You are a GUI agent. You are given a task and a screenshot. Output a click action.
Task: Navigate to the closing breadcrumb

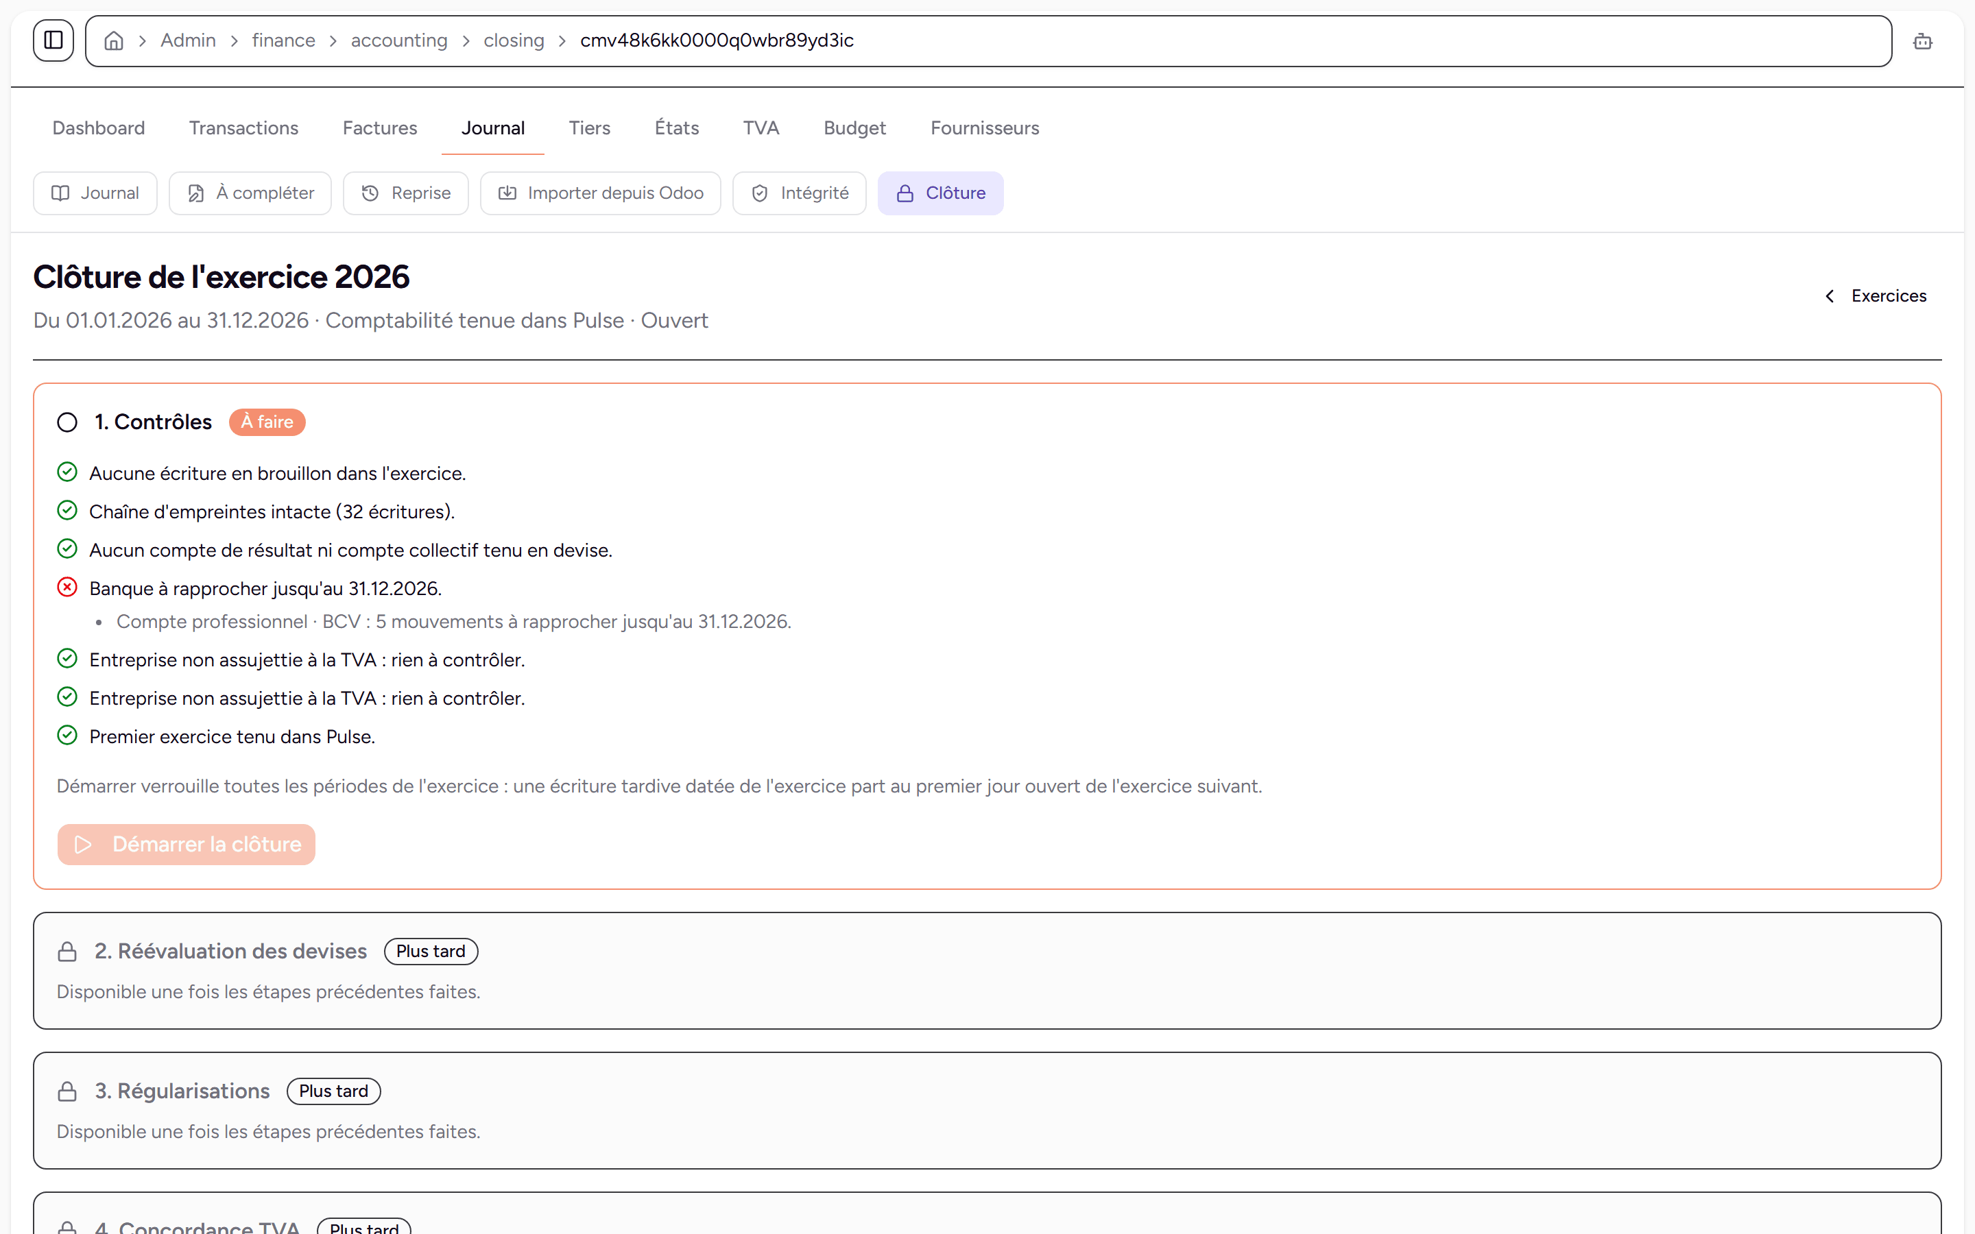pos(514,41)
